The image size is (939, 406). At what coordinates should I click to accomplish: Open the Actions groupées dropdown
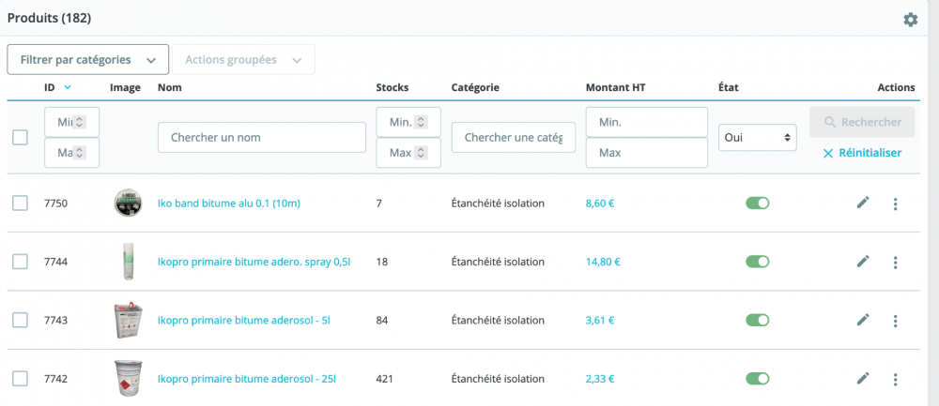pyautogui.click(x=243, y=59)
